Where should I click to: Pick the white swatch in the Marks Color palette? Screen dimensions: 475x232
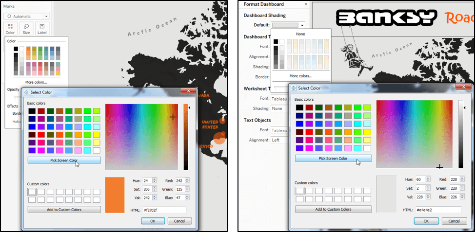[22, 49]
